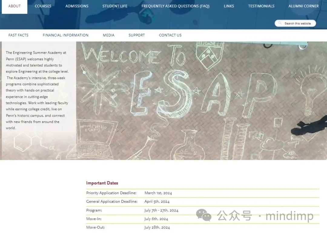Open FINANCIAL INFORMATION page
Screen dimensions: 327x233
65,35
